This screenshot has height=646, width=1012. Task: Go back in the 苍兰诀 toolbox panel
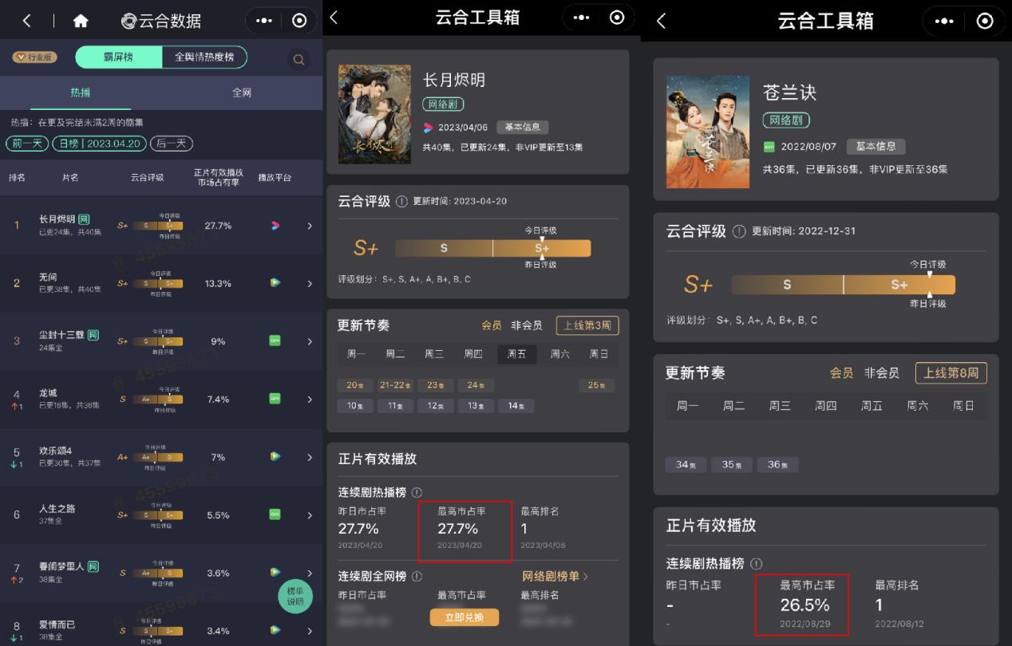click(x=661, y=21)
